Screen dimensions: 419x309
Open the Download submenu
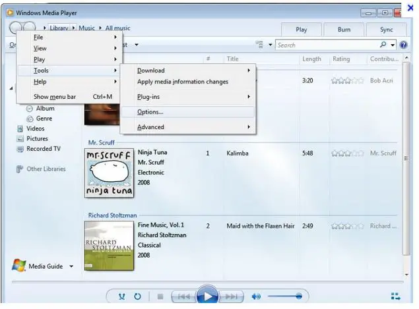[187, 70]
